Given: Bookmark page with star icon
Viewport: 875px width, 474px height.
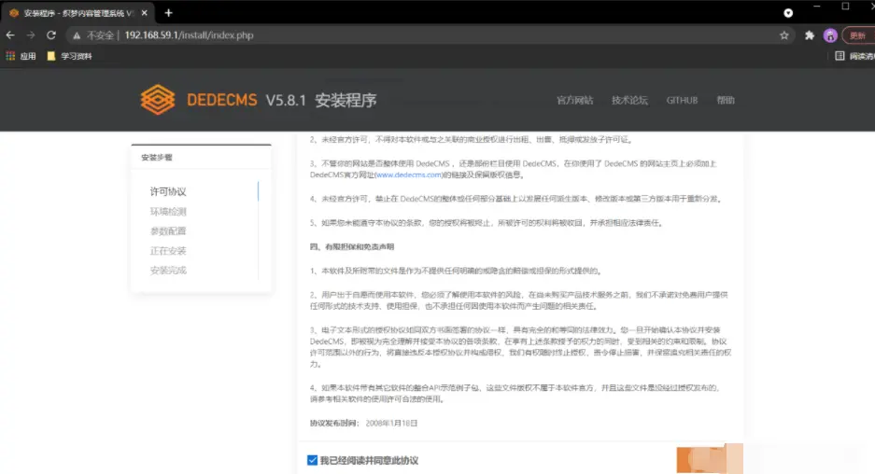Looking at the screenshot, I should coord(784,35).
